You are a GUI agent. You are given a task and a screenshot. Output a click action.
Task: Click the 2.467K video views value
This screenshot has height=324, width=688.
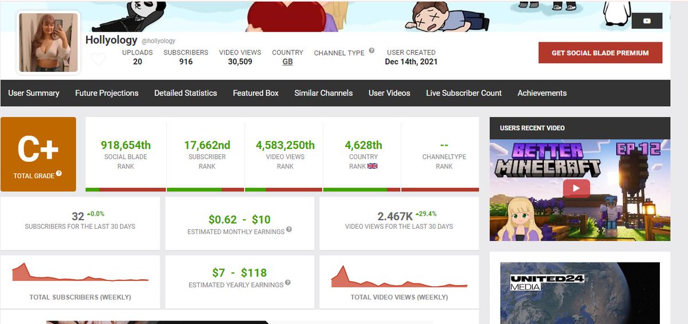tap(395, 216)
